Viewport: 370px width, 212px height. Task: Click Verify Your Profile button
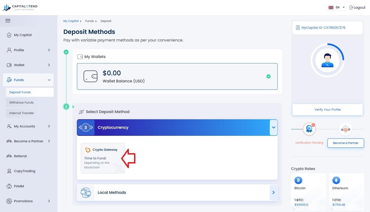(327, 110)
